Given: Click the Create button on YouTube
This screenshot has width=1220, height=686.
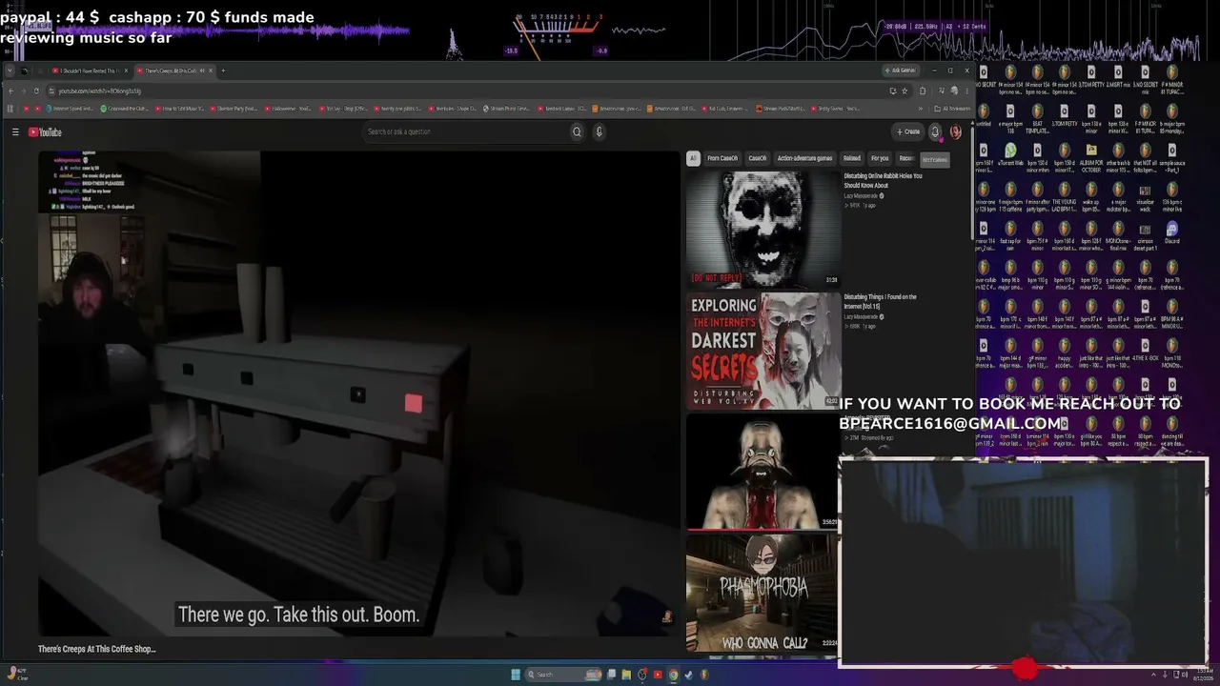Looking at the screenshot, I should pyautogui.click(x=908, y=132).
